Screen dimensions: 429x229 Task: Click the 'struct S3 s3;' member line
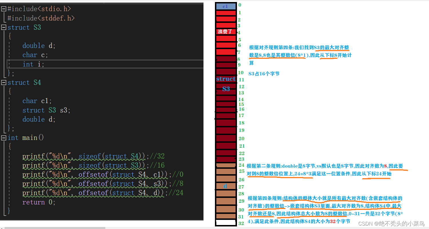(46, 110)
